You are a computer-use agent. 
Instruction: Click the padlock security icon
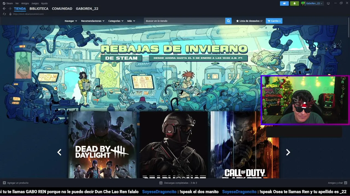pyautogui.click(x=10, y=14)
